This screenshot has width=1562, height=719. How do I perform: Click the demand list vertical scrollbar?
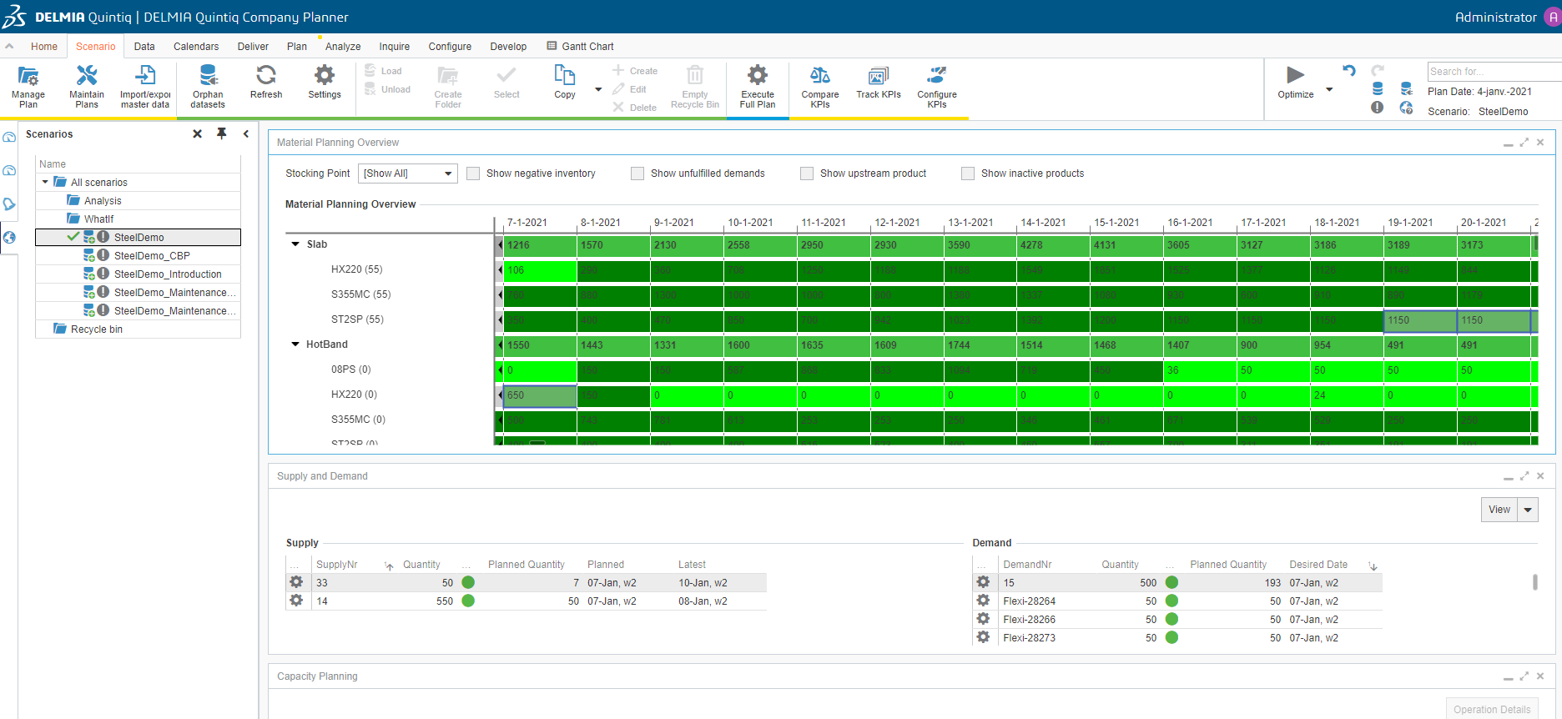[x=1535, y=582]
